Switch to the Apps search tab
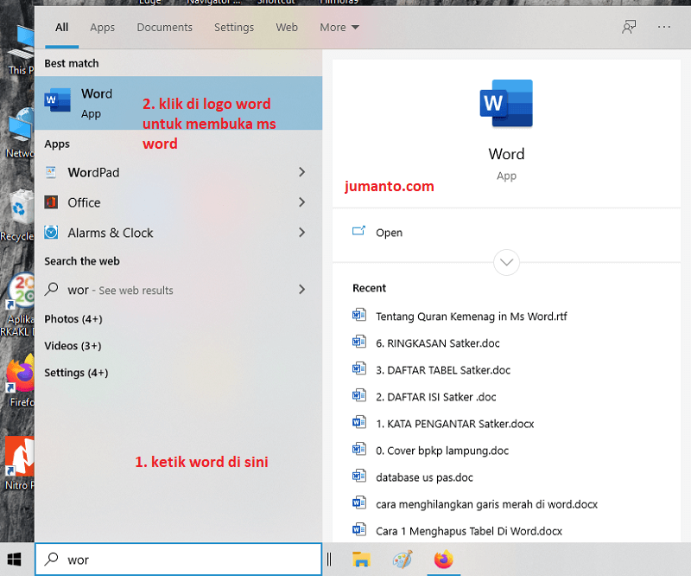 click(x=102, y=28)
